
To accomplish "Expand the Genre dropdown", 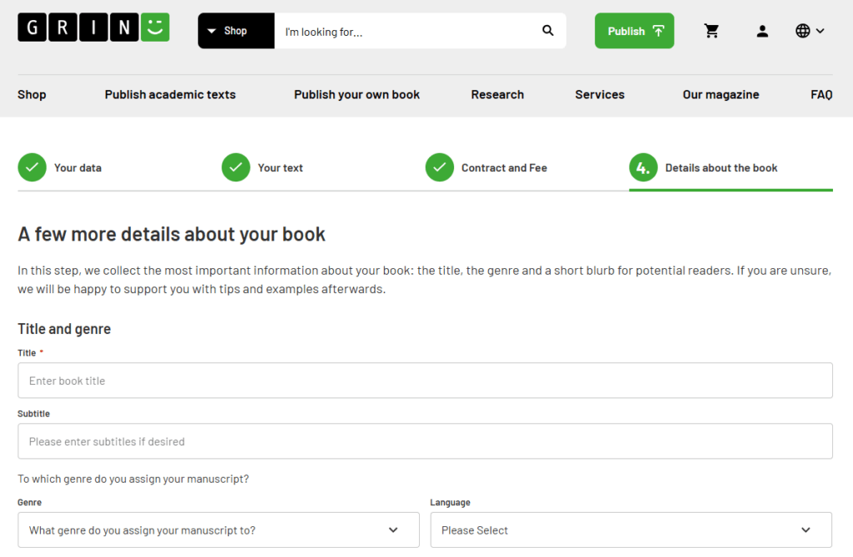I will (218, 530).
